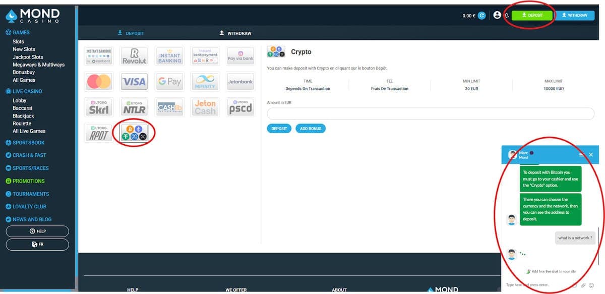This screenshot has width=605, height=294.
Task: Open Bonusbuy games category
Action: coord(24,72)
